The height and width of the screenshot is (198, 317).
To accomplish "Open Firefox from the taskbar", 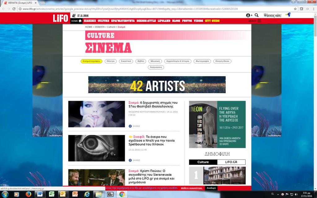I will coord(28,194).
